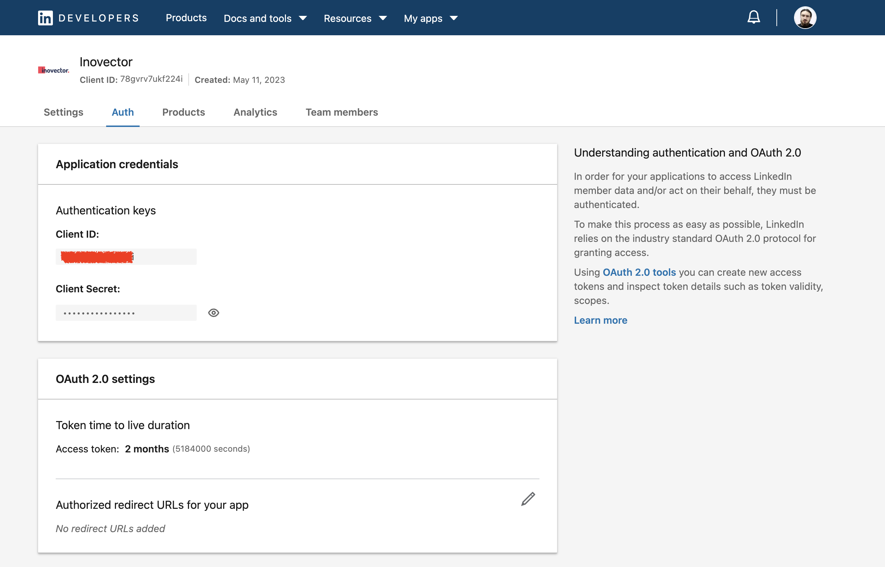The image size is (885, 567).
Task: Click the Application credentials heading
Action: (x=117, y=164)
